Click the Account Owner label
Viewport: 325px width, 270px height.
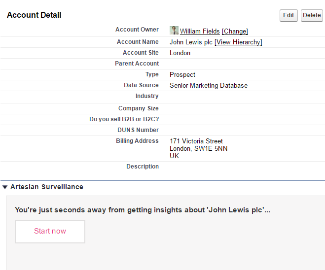click(137, 30)
